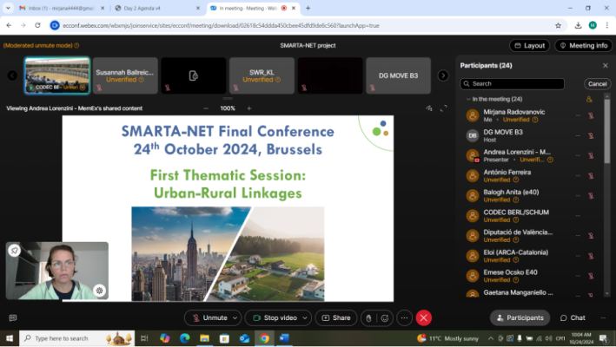Open Microsoft Edge from taskbar
The height and width of the screenshot is (347, 616).
[x=185, y=338]
